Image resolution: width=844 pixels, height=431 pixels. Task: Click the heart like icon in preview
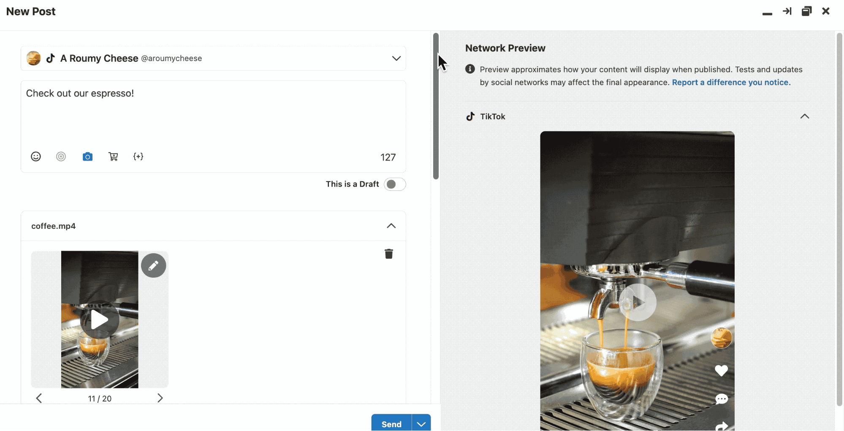point(721,370)
